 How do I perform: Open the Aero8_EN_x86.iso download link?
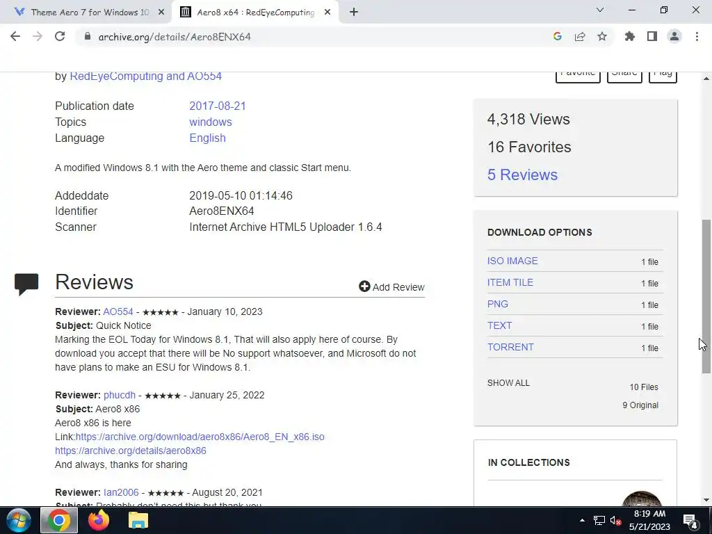coord(200,437)
